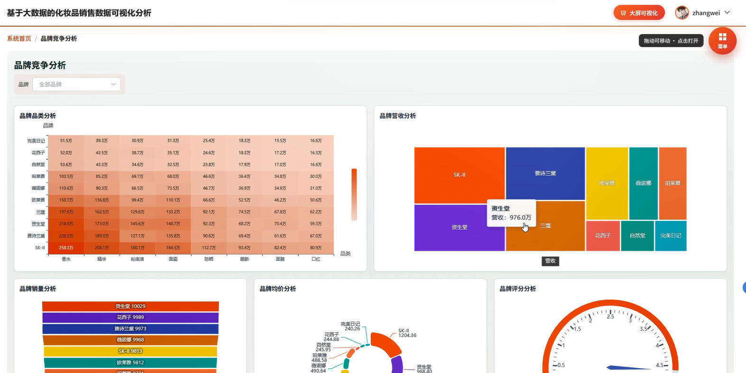This screenshot has height=373, width=746.
Task: Click the SK-II 9813 funnel bar
Action: (x=130, y=351)
